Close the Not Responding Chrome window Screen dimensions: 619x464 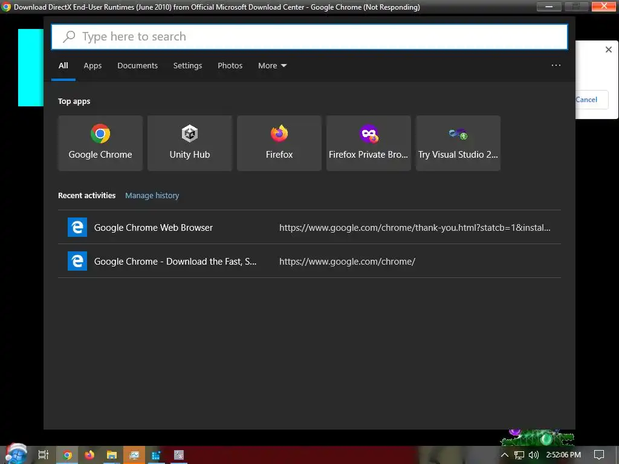coord(604,6)
